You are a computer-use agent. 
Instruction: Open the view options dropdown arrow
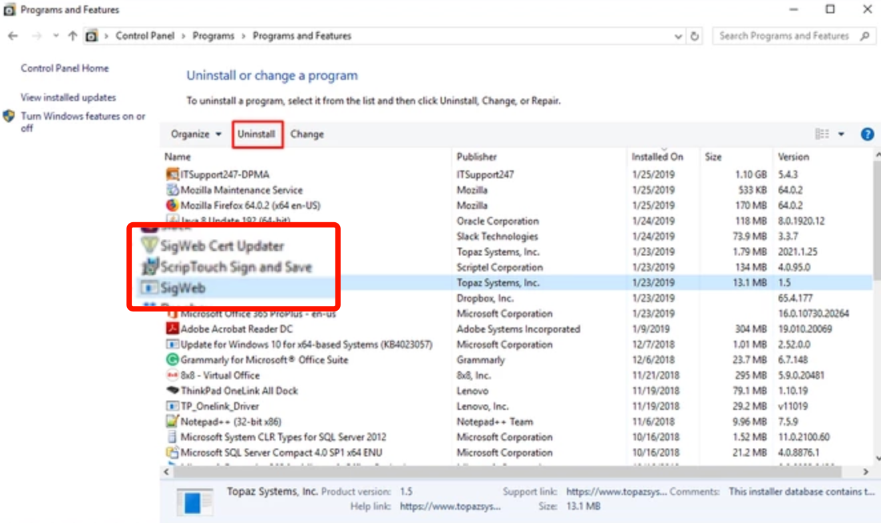(x=841, y=134)
